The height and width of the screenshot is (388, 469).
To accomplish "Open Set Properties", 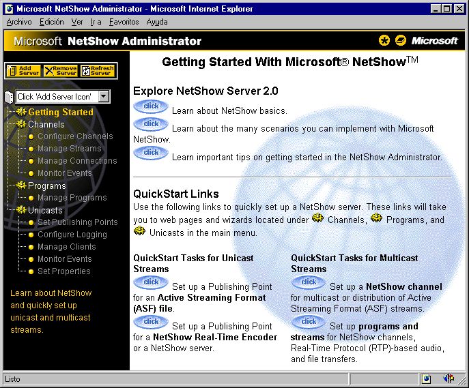I will [x=64, y=271].
